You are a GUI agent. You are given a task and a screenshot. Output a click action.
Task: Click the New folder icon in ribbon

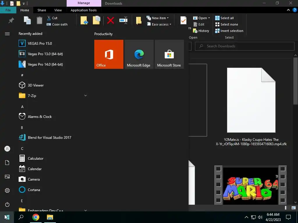point(139,21)
